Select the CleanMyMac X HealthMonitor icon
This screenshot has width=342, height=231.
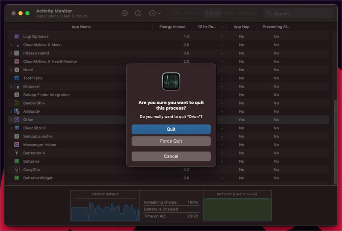pyautogui.click(x=17, y=61)
